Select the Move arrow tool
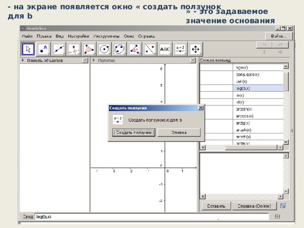Image resolution: width=304 pixels, height=228 pixels. pyautogui.click(x=28, y=49)
